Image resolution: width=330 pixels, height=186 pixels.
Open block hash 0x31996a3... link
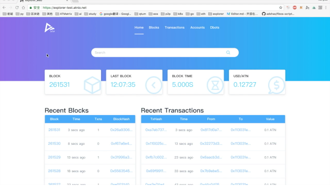coord(122,157)
